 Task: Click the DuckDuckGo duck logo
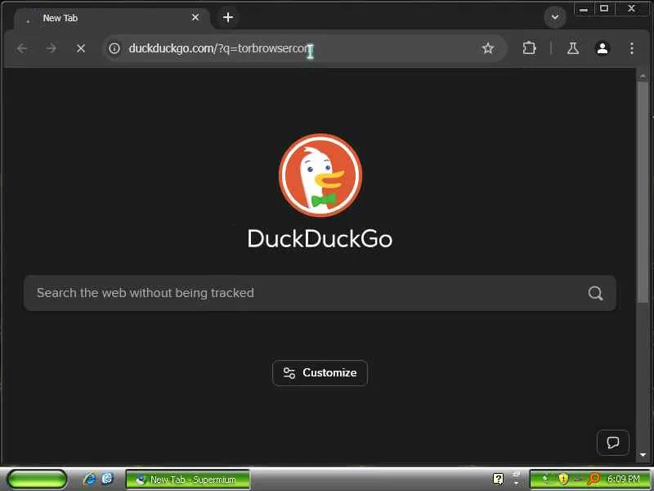[320, 175]
